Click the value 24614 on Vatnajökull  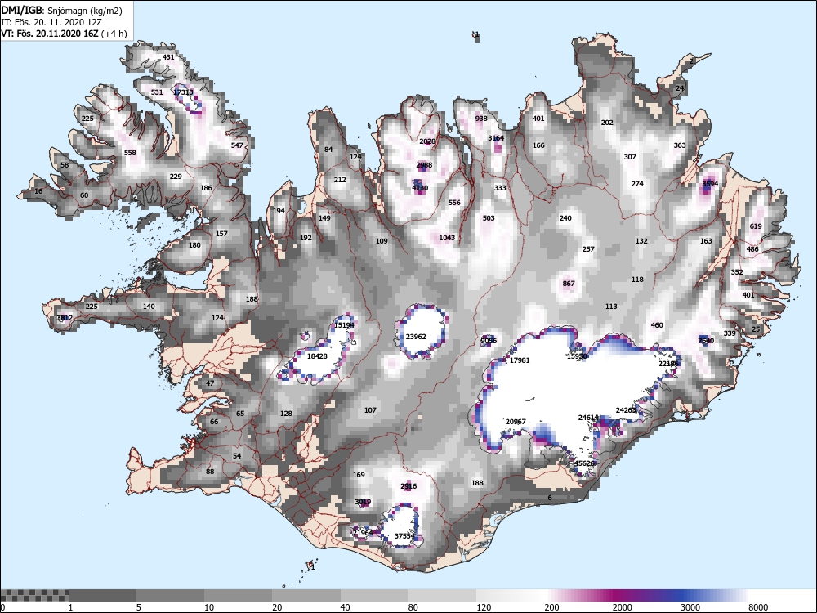[588, 418]
